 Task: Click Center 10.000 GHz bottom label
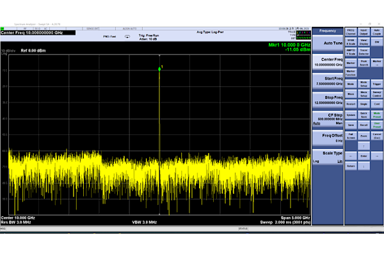click(18, 218)
